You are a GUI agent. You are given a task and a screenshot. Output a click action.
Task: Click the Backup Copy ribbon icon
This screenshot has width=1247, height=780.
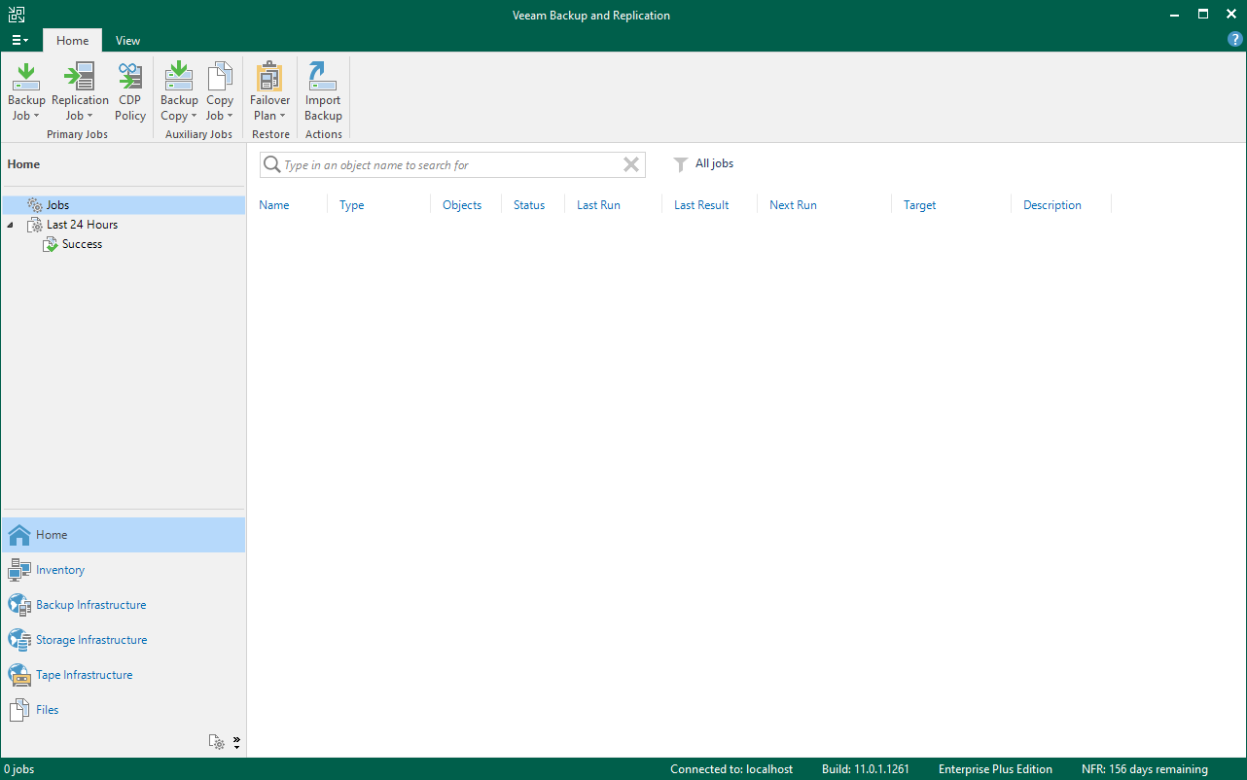tap(179, 78)
